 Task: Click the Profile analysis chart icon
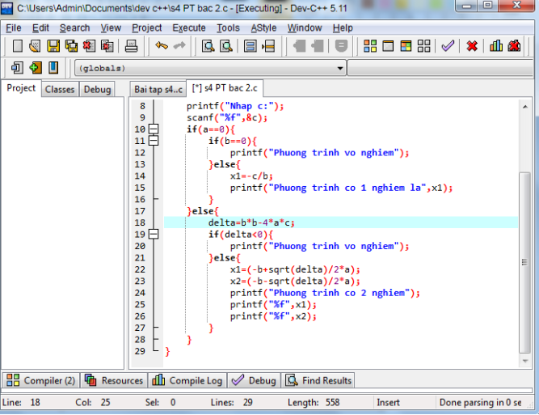coord(496,46)
